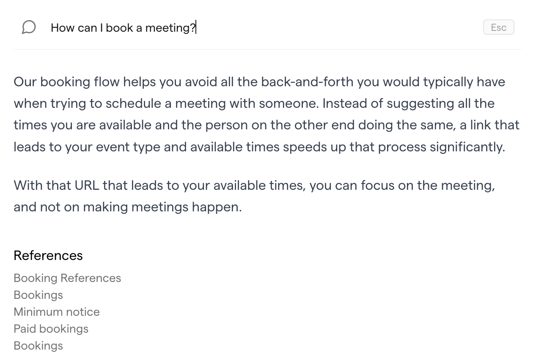Dismiss the dialog with the Esc button
Screen dimensions: 533x361
[498, 27]
